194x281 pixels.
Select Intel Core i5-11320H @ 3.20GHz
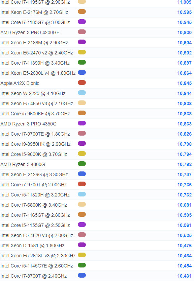(35, 195)
